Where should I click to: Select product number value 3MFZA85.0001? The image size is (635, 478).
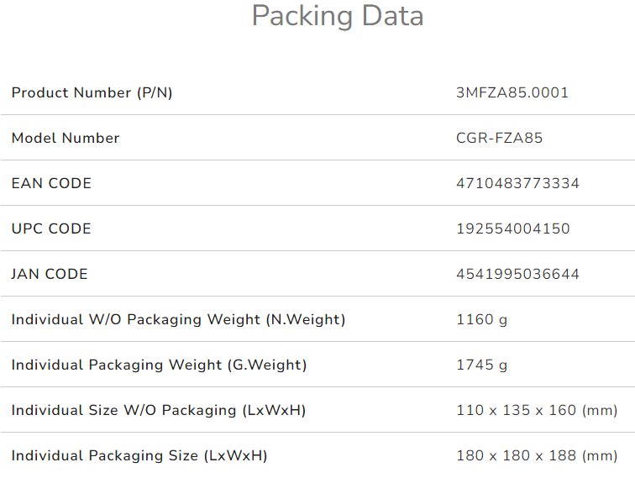(512, 92)
